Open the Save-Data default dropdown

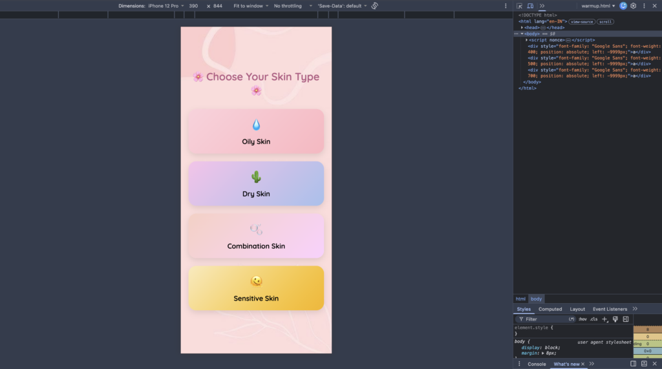(x=342, y=6)
